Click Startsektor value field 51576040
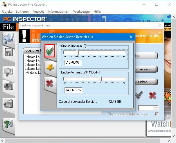 point(73,62)
